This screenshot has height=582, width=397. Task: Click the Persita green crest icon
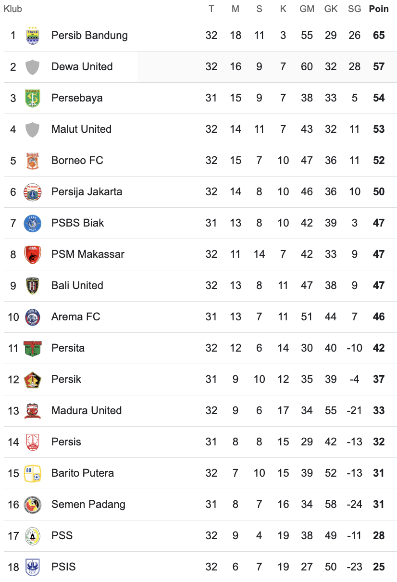click(33, 348)
